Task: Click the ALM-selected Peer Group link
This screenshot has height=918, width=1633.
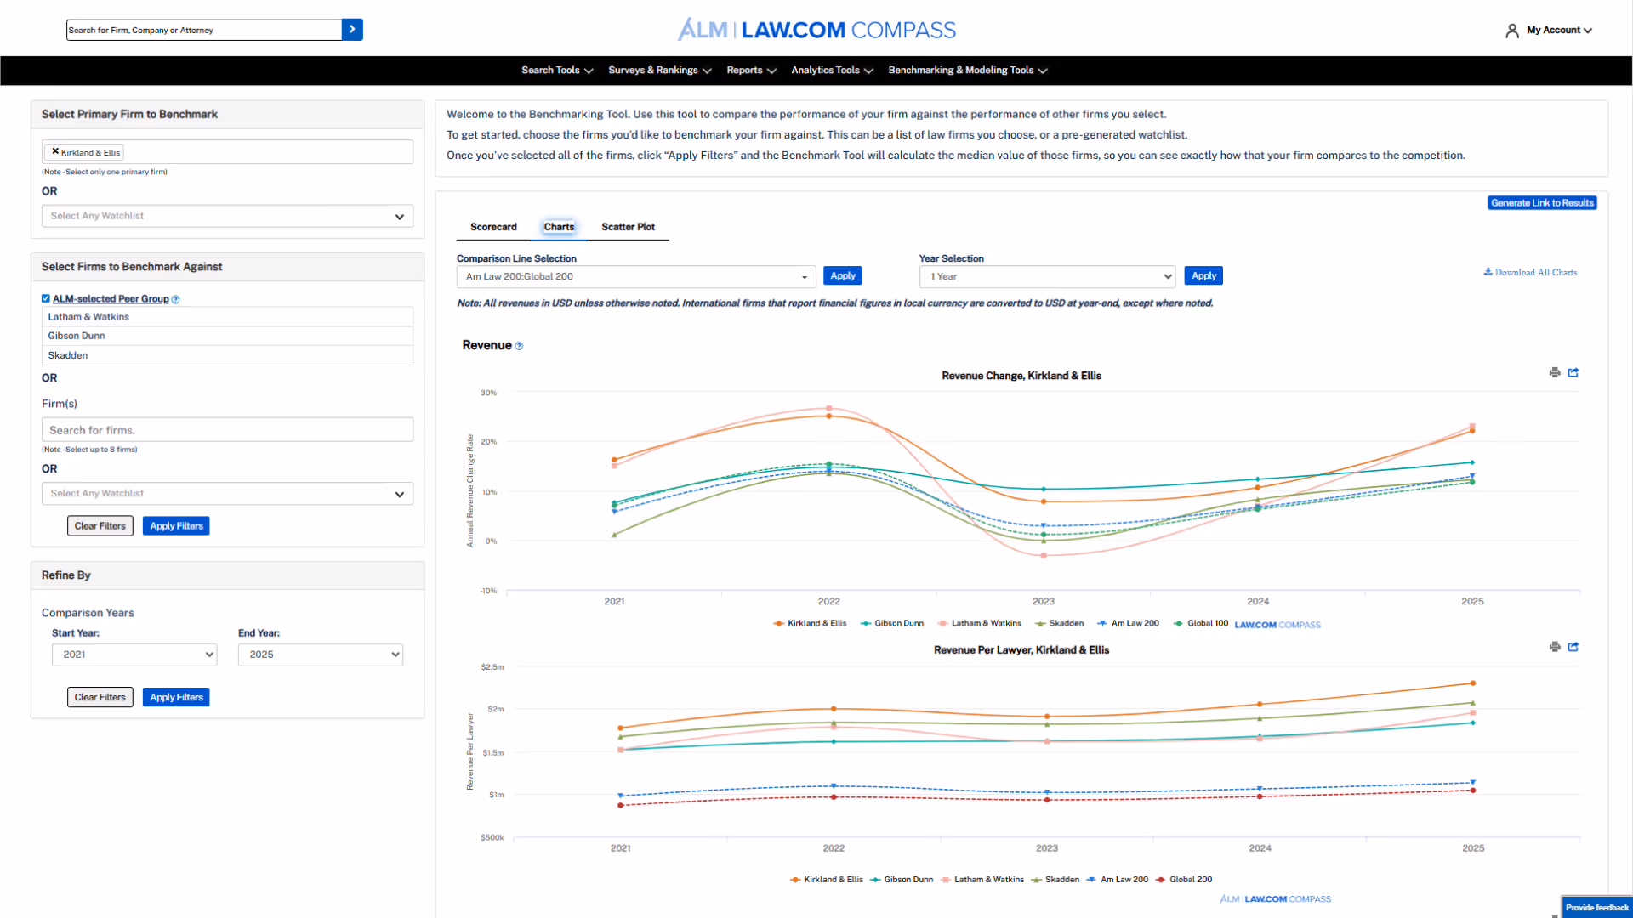Action: pyautogui.click(x=111, y=299)
